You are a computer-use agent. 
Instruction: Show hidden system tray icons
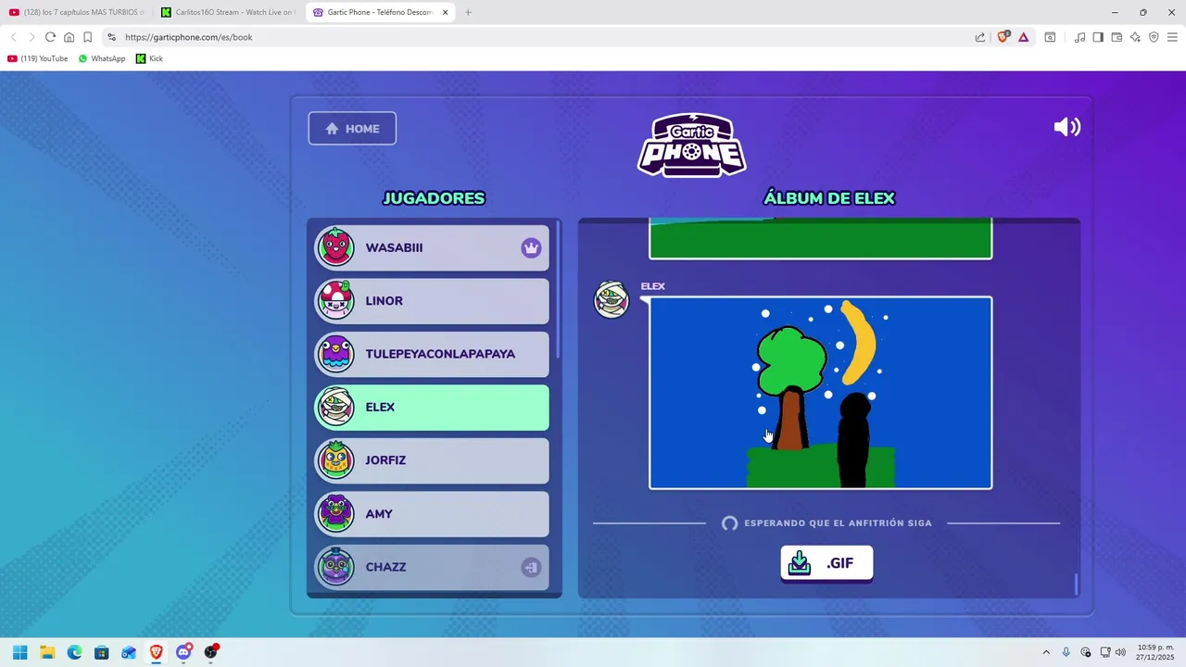tap(1046, 652)
